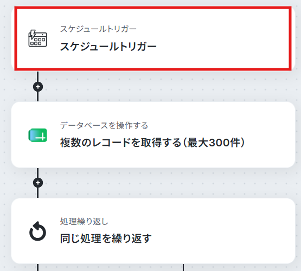Click the red highlight border of the trigger card
301x271 pixels.
[x=153, y=8]
